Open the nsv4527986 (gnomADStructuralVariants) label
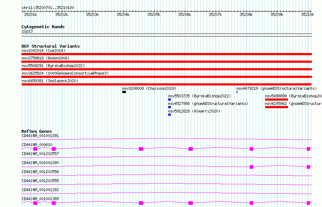The width and height of the screenshot is (322, 207). point(208,103)
